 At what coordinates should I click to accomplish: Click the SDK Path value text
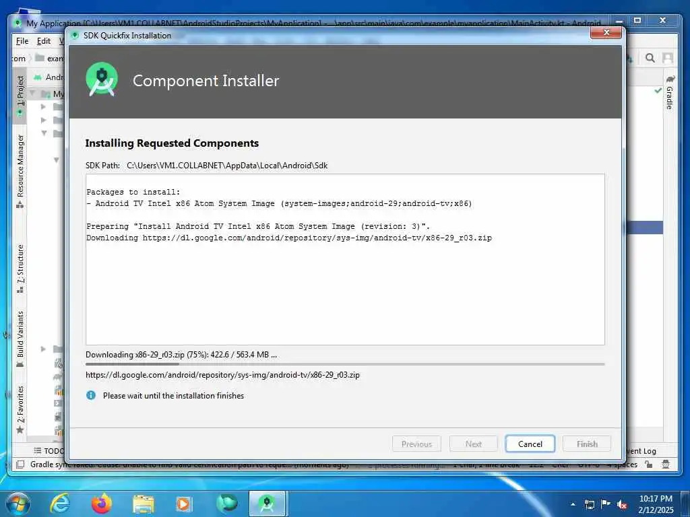(x=227, y=166)
